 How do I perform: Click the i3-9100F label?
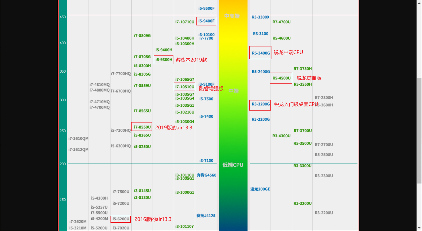206,84
